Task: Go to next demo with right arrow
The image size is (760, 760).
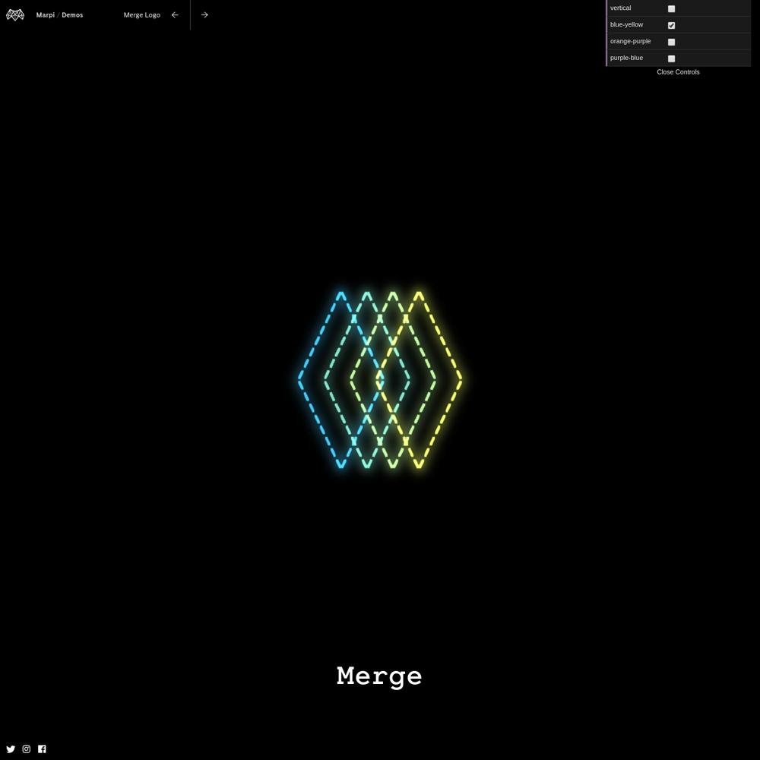Action: [204, 15]
